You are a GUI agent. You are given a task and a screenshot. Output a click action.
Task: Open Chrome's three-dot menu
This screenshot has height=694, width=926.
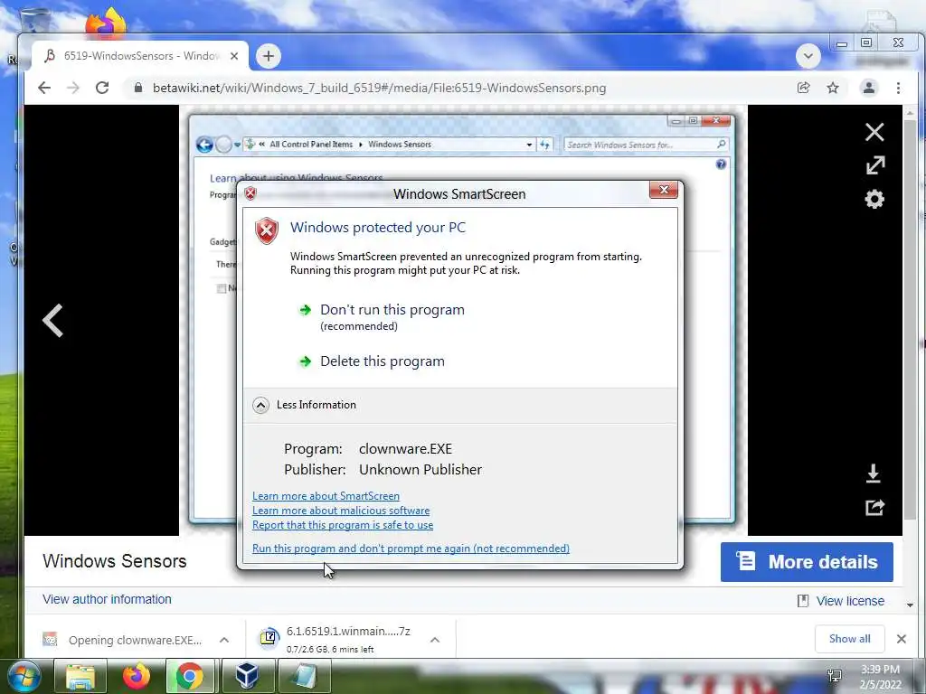point(898,88)
